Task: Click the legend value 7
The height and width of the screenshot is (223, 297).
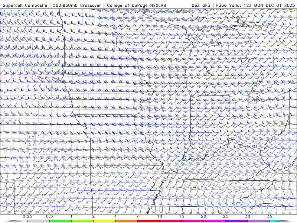Action: (x=137, y=216)
